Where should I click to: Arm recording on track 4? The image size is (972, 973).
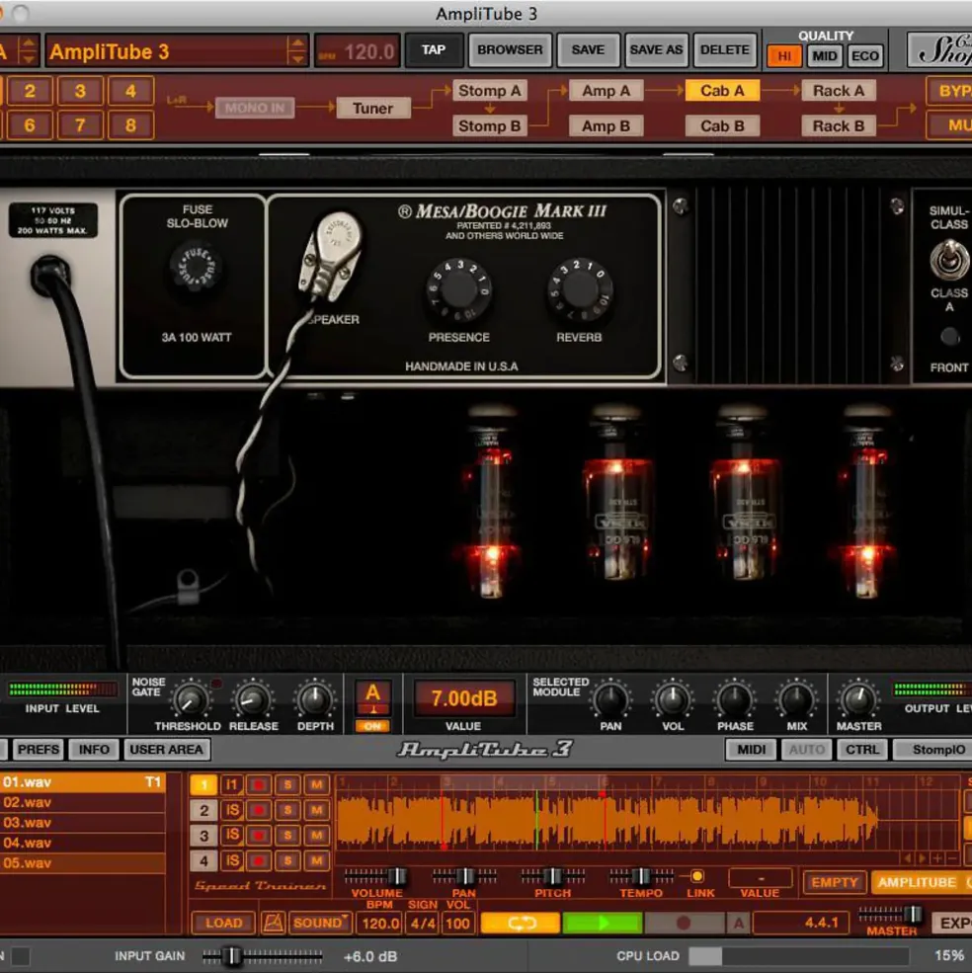[259, 860]
